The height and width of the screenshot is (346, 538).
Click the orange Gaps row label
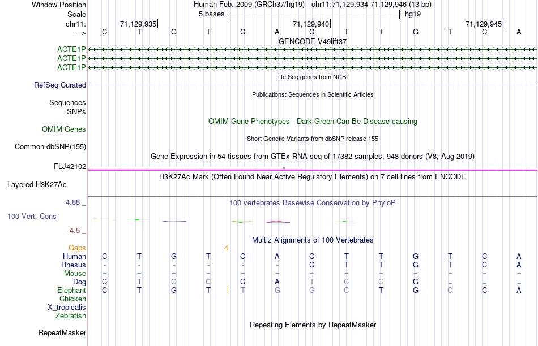[77, 248]
